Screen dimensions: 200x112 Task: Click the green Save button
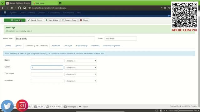click(x=15, y=20)
